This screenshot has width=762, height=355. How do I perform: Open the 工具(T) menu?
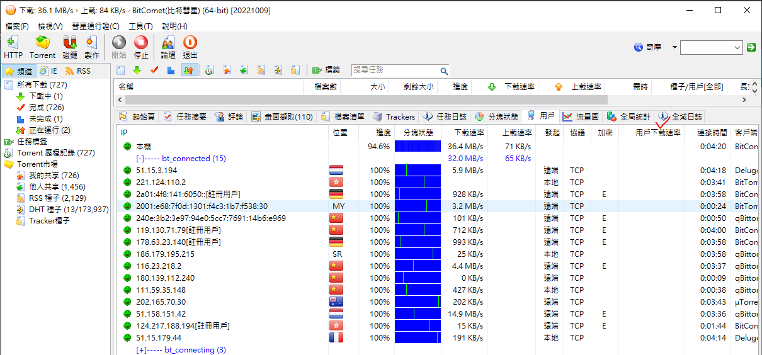pos(140,26)
